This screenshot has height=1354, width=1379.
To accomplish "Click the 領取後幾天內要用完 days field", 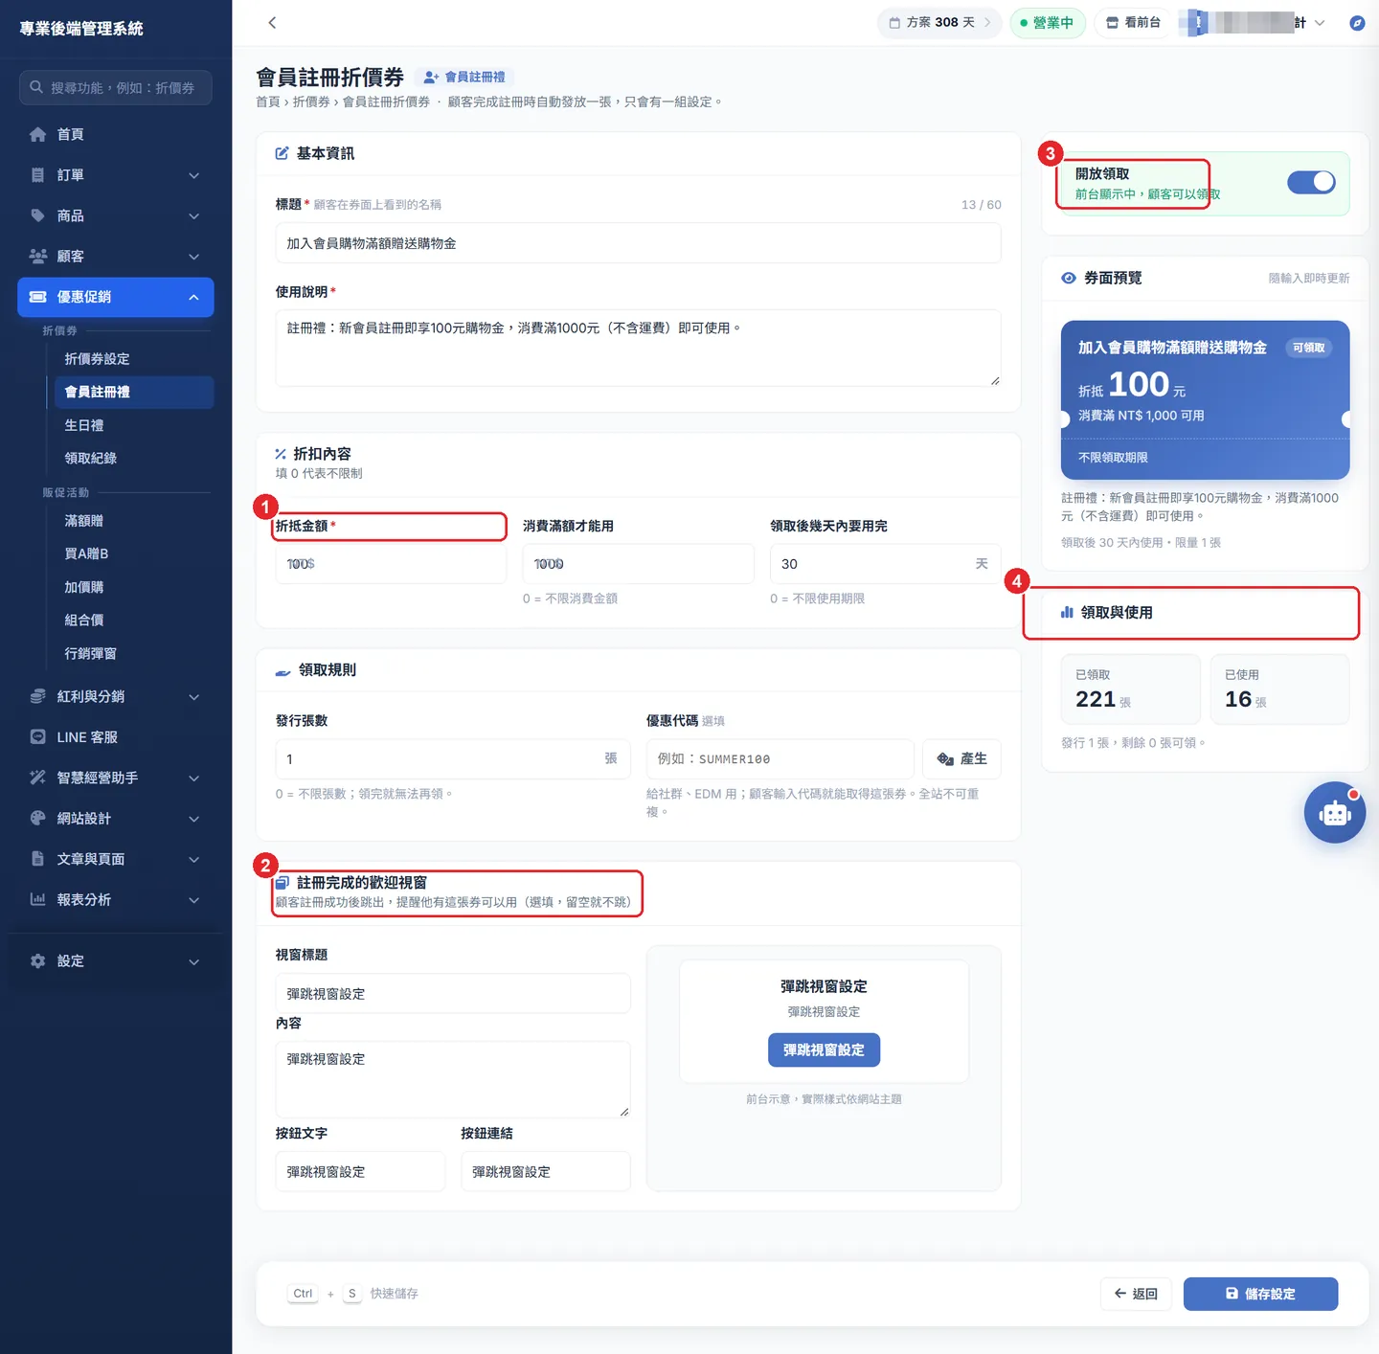I will [x=885, y=564].
